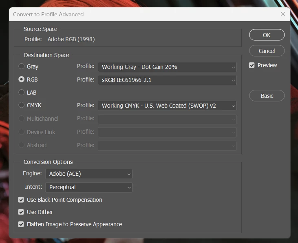Click the Convert to Profile Advanced title text

(x=48, y=14)
